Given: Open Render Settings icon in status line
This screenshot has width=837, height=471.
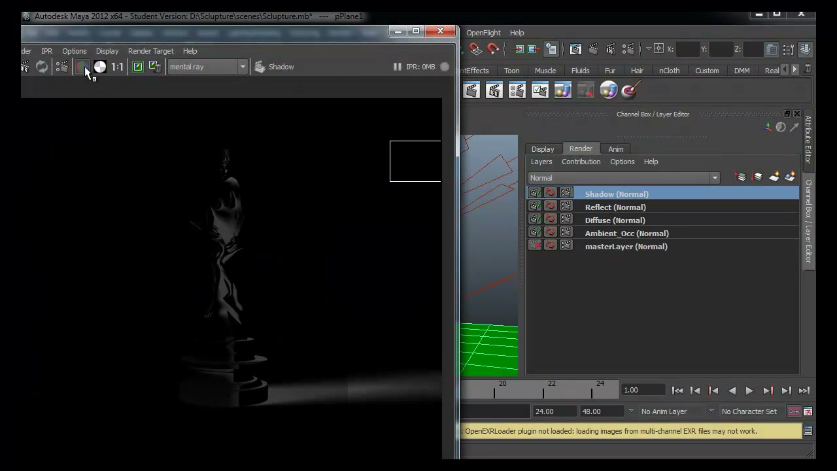Looking at the screenshot, I should [628, 49].
